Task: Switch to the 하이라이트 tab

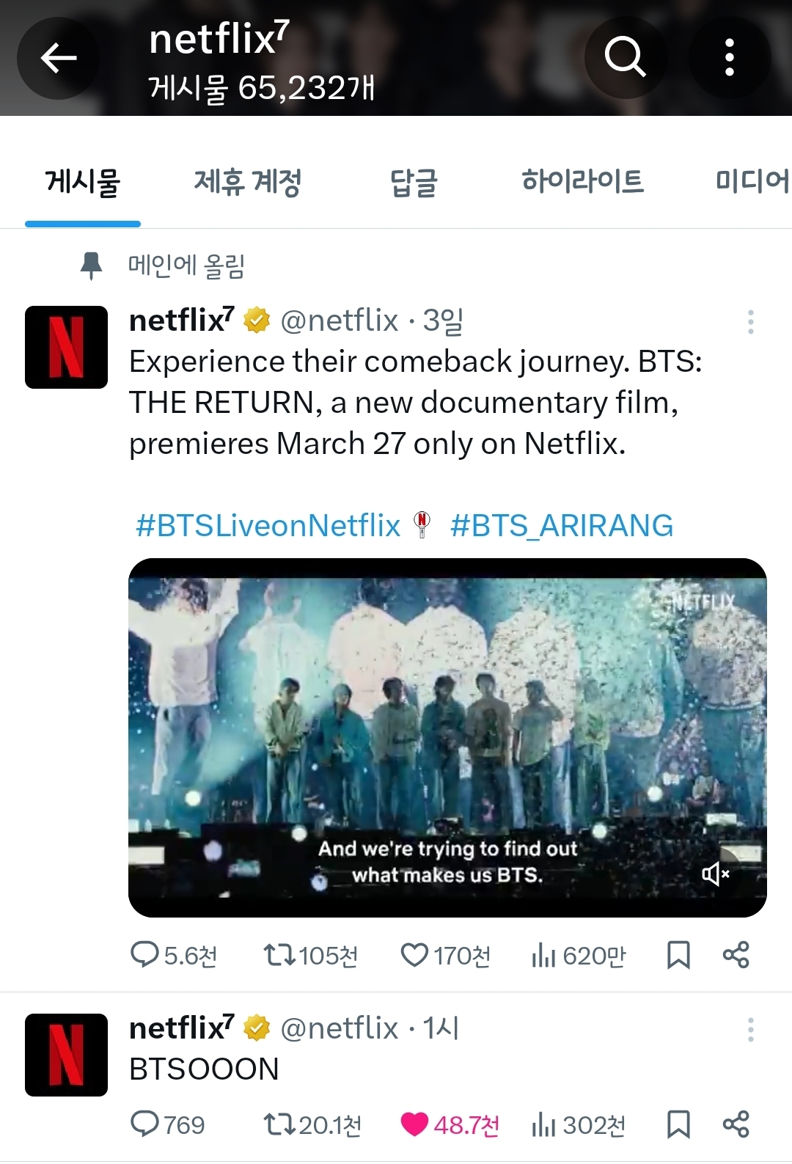Action: [582, 182]
